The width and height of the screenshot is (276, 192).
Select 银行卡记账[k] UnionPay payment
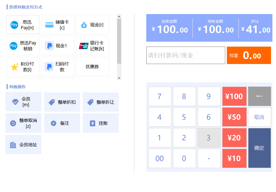(92, 46)
